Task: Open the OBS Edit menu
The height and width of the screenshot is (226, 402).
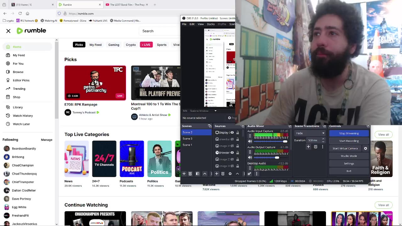Action: 192,24
